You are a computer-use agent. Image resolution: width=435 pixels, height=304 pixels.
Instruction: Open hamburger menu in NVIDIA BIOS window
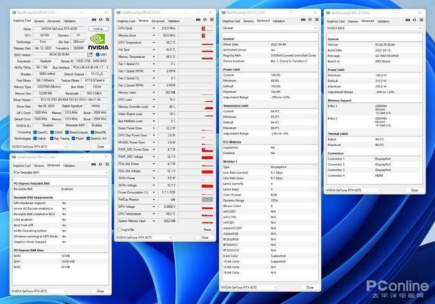click(x=421, y=20)
